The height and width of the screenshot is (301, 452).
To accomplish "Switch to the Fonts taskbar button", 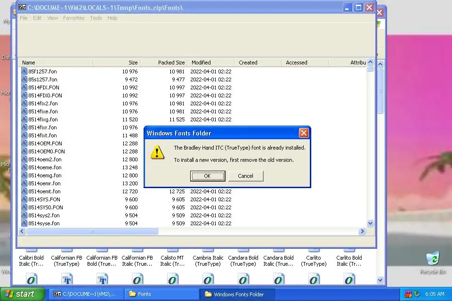I will [161, 294].
